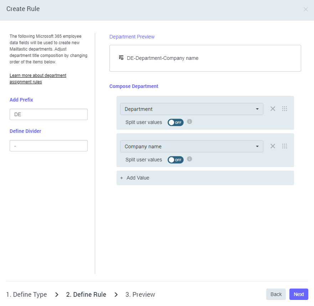Enable Split user values for Company name
This screenshot has height=306, width=314.
click(175, 160)
